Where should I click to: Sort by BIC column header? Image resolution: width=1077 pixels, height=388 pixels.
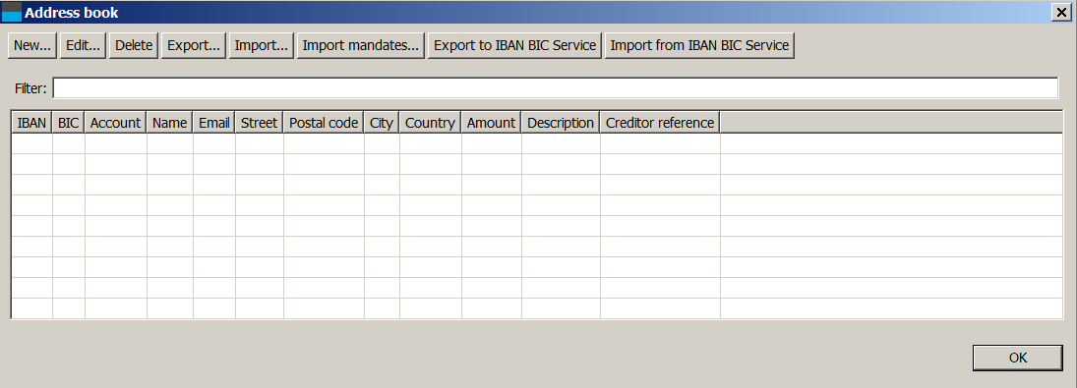(x=69, y=123)
